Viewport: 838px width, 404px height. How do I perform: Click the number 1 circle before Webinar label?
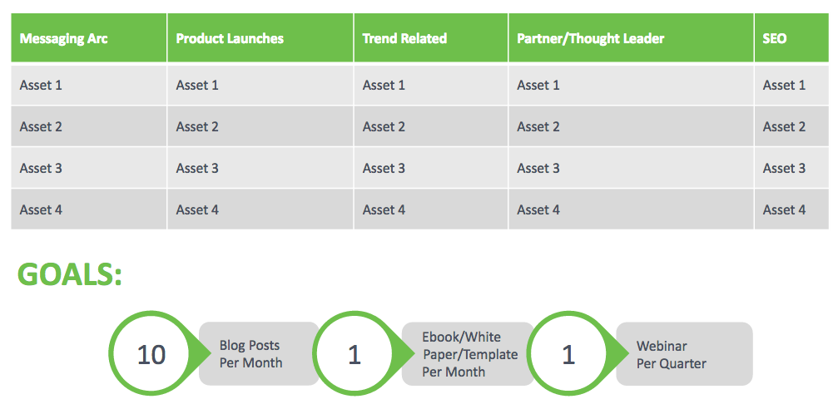(x=568, y=354)
